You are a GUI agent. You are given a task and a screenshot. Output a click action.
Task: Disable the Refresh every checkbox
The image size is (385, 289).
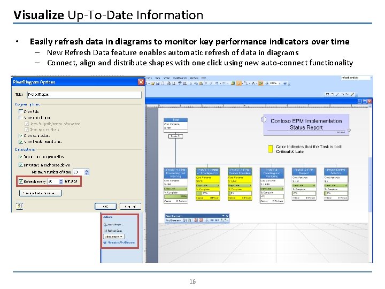(x=21, y=181)
